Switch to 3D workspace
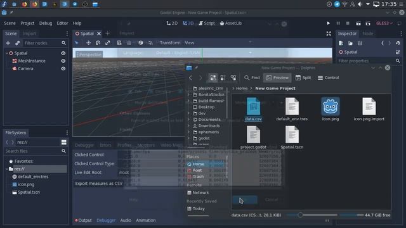The height and width of the screenshot is (228, 406). point(188,23)
